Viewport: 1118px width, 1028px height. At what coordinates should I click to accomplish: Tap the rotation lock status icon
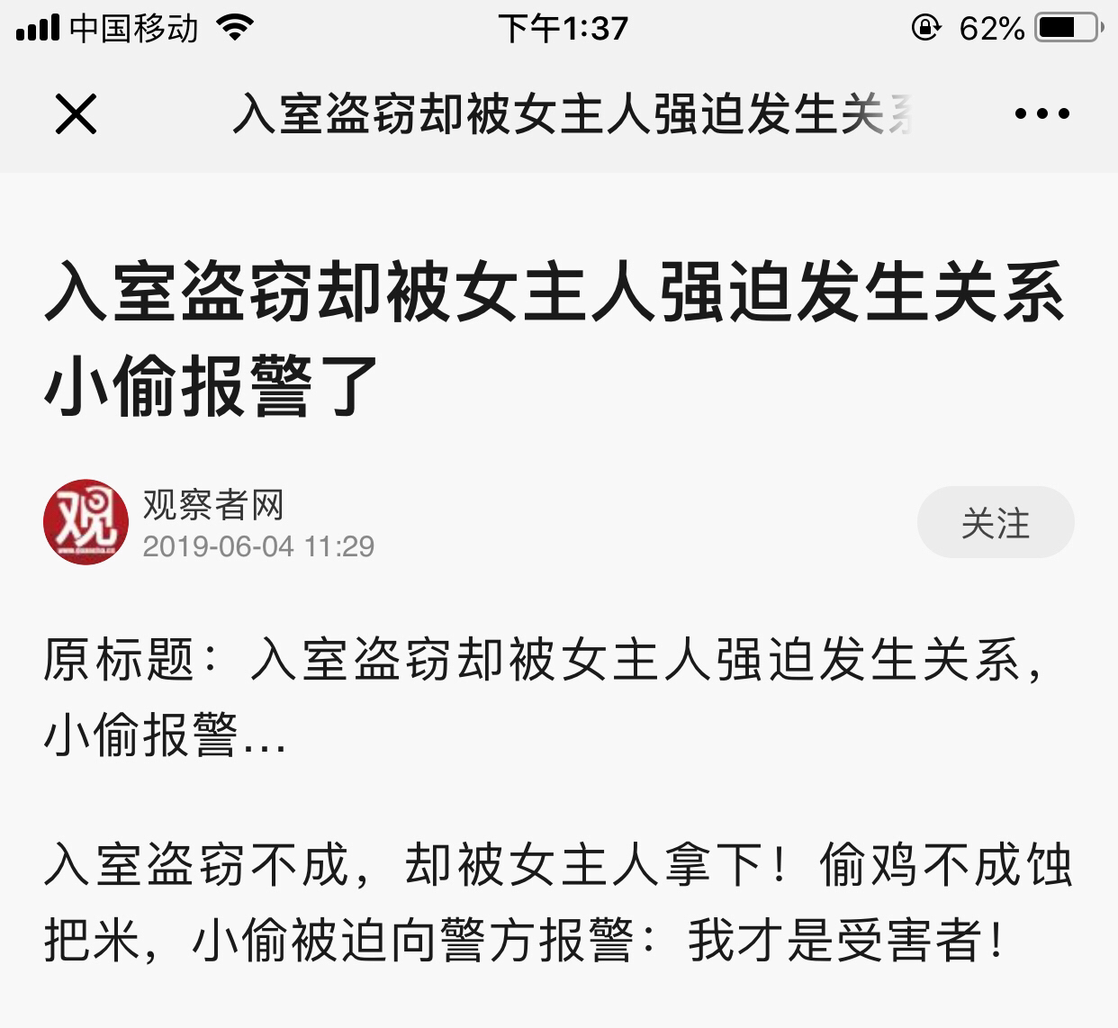click(x=925, y=28)
